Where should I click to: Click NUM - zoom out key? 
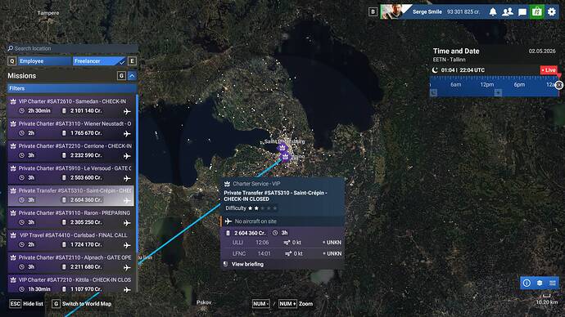coord(260,304)
